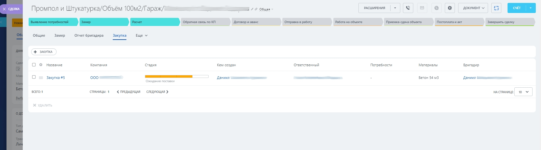Click the blue sync arrows icon

tap(496, 8)
